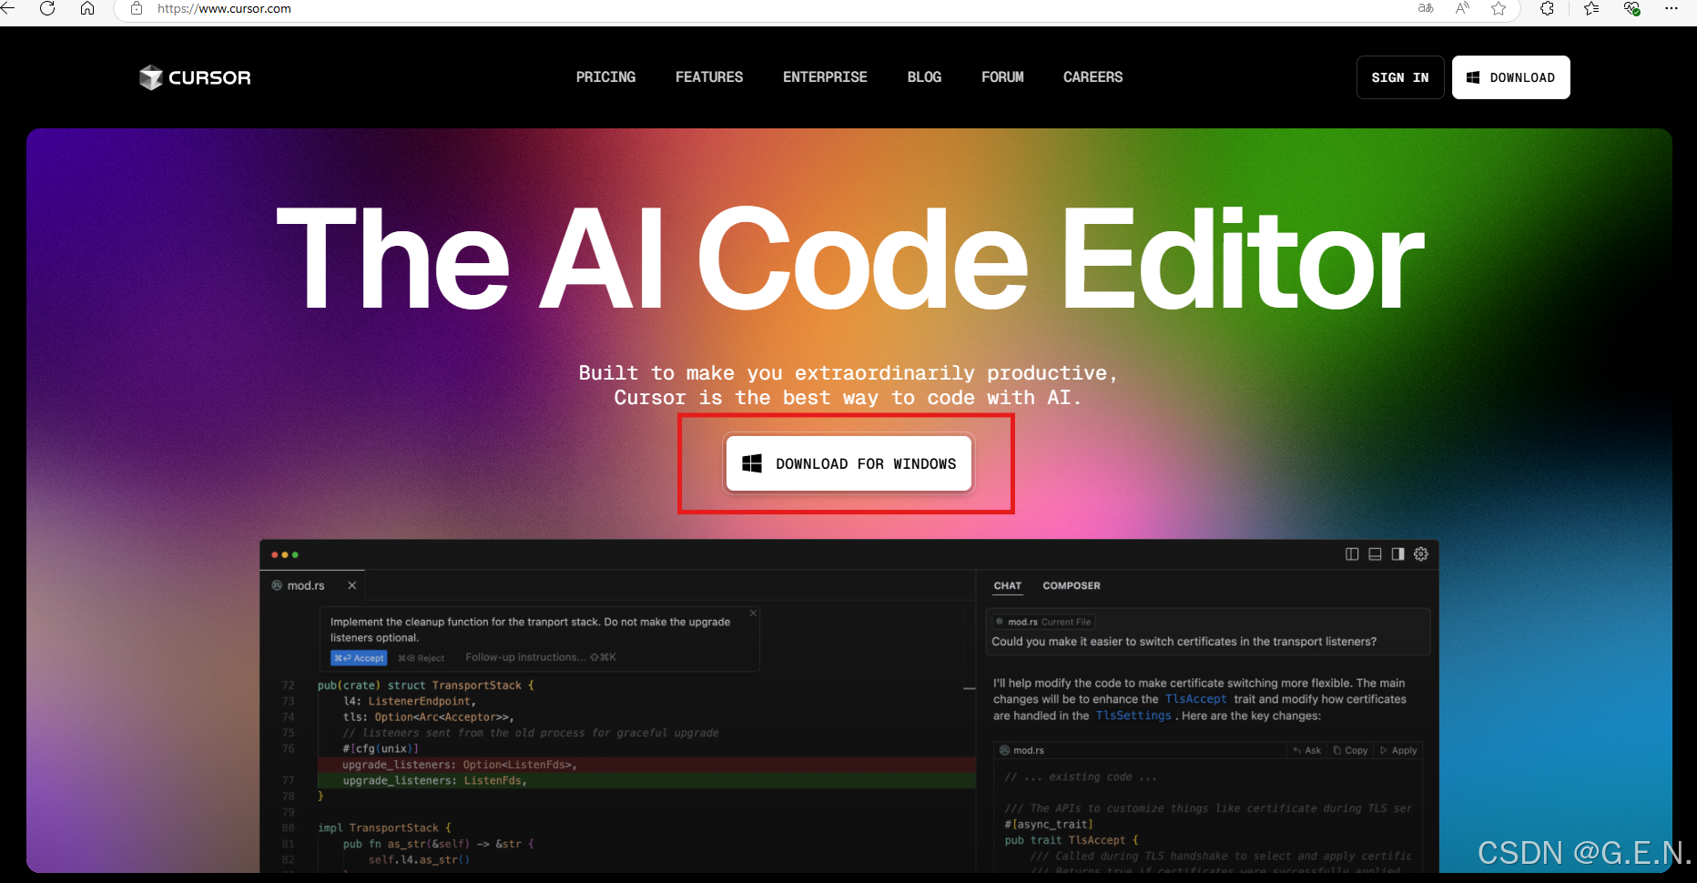Open the Features page
1697x883 pixels.
709,77
